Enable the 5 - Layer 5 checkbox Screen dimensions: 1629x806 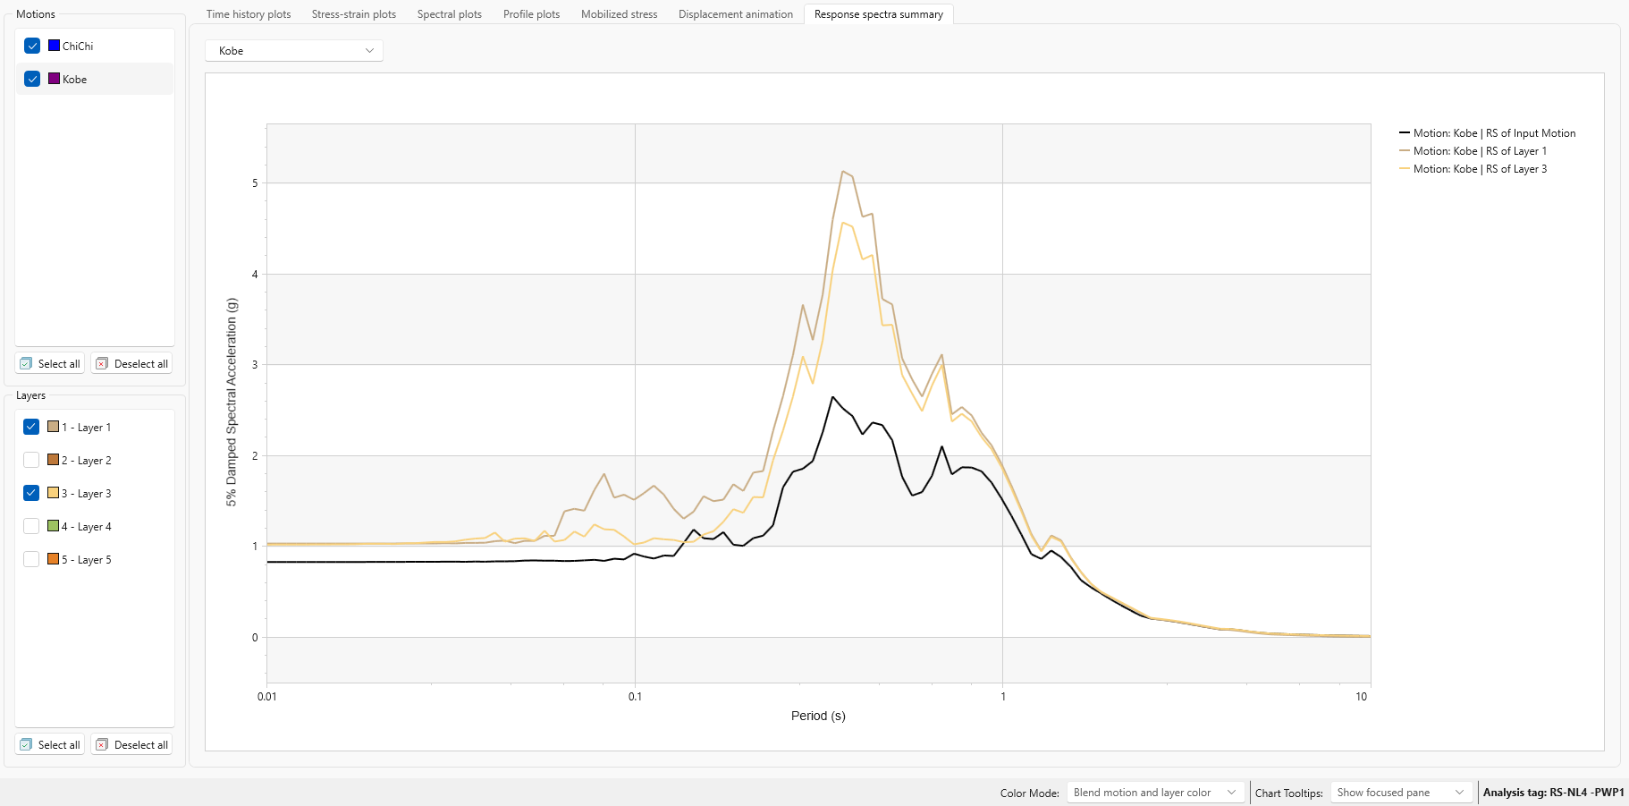31,559
